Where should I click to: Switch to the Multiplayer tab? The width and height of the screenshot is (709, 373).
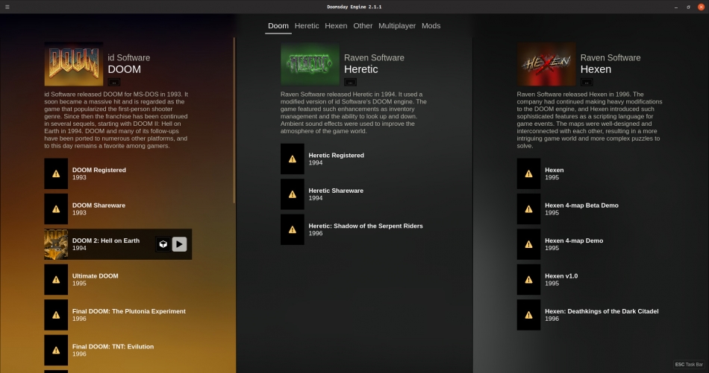coord(397,26)
